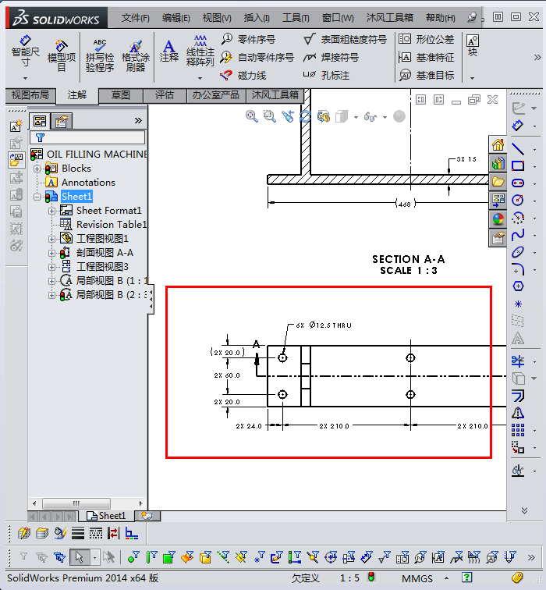Select the line sketch tool in right toolbar
546x590 pixels.
tap(518, 148)
